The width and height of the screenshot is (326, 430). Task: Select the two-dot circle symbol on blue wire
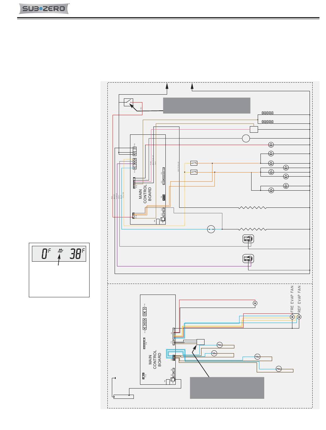tap(211, 229)
